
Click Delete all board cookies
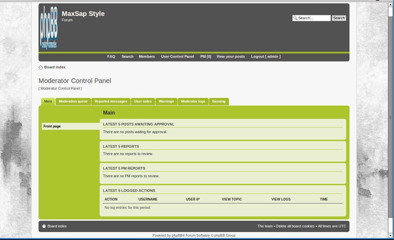coord(295,226)
